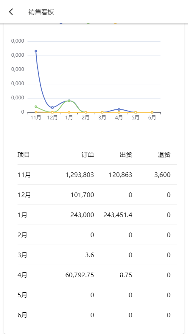Click the chart x-axis label 12月
The image size is (188, 334).
53,118
